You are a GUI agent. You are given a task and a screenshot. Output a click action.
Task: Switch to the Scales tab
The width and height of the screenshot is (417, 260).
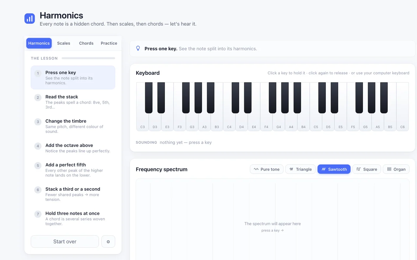tap(64, 43)
